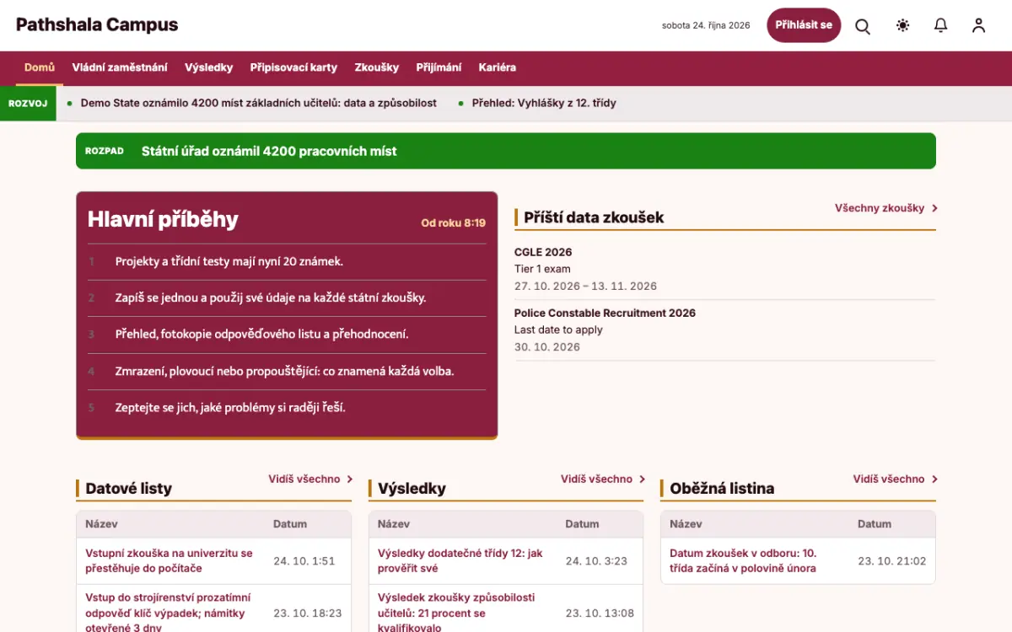Open story Zapiš se jednou a použij své údaje
This screenshot has width=1012, height=632.
pos(271,298)
